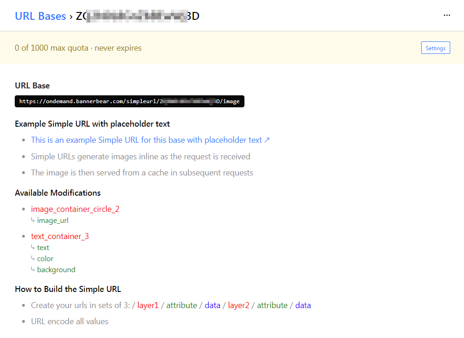The height and width of the screenshot is (338, 464).
Task: Click the background attribute under text_container_3
Action: 56,270
